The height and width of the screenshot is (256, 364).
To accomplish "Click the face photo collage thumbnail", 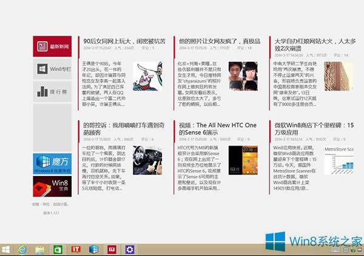I will tap(243, 76).
